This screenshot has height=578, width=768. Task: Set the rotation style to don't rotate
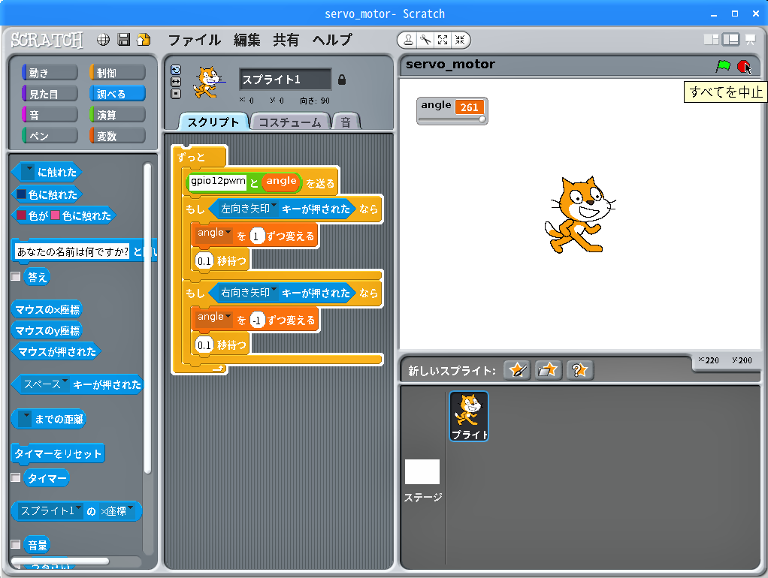(x=176, y=94)
